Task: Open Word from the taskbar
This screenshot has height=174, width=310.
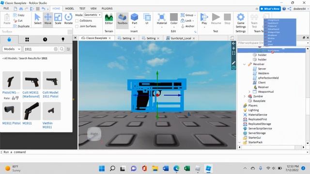Action: pyautogui.click(x=166, y=169)
